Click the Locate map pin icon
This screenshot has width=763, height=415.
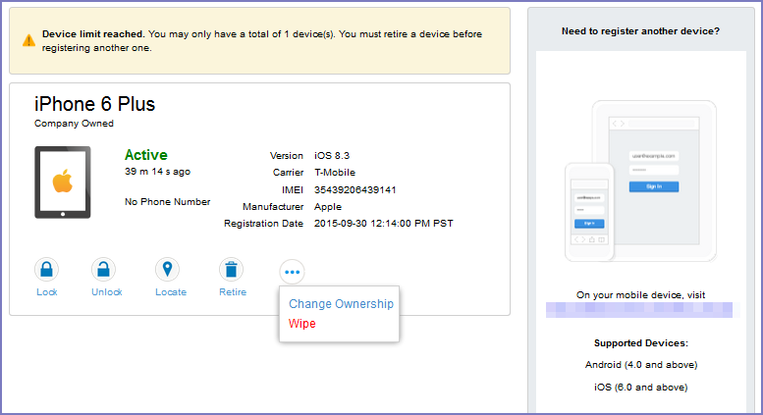point(167,269)
